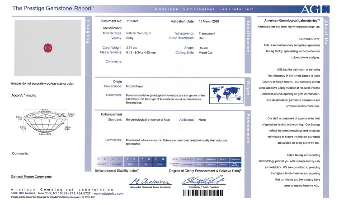339x205 pixels.
Task: Click the barcode below the signatures
Action: click(x=202, y=193)
